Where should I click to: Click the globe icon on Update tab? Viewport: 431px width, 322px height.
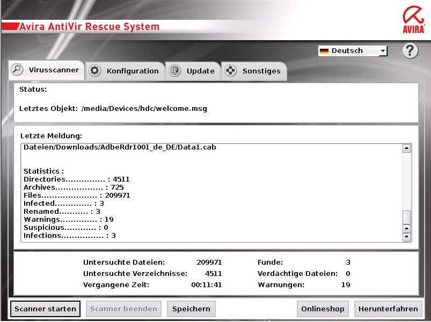175,71
